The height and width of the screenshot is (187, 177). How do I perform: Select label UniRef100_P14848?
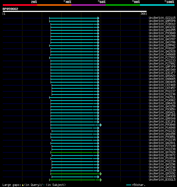(162, 128)
